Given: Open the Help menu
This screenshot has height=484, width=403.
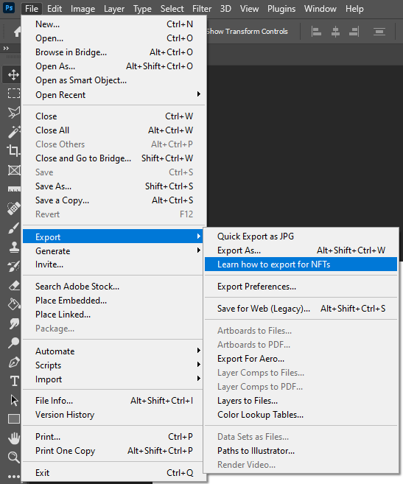Looking at the screenshot, I should 354,9.
